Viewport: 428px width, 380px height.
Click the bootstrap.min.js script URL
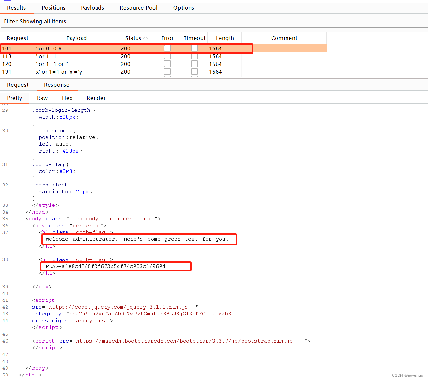click(x=185, y=341)
